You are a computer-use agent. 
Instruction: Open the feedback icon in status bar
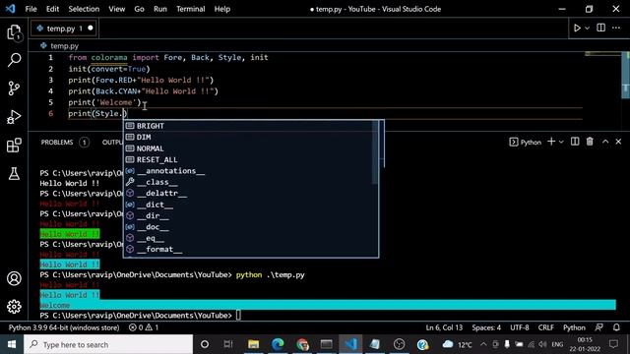[598, 327]
